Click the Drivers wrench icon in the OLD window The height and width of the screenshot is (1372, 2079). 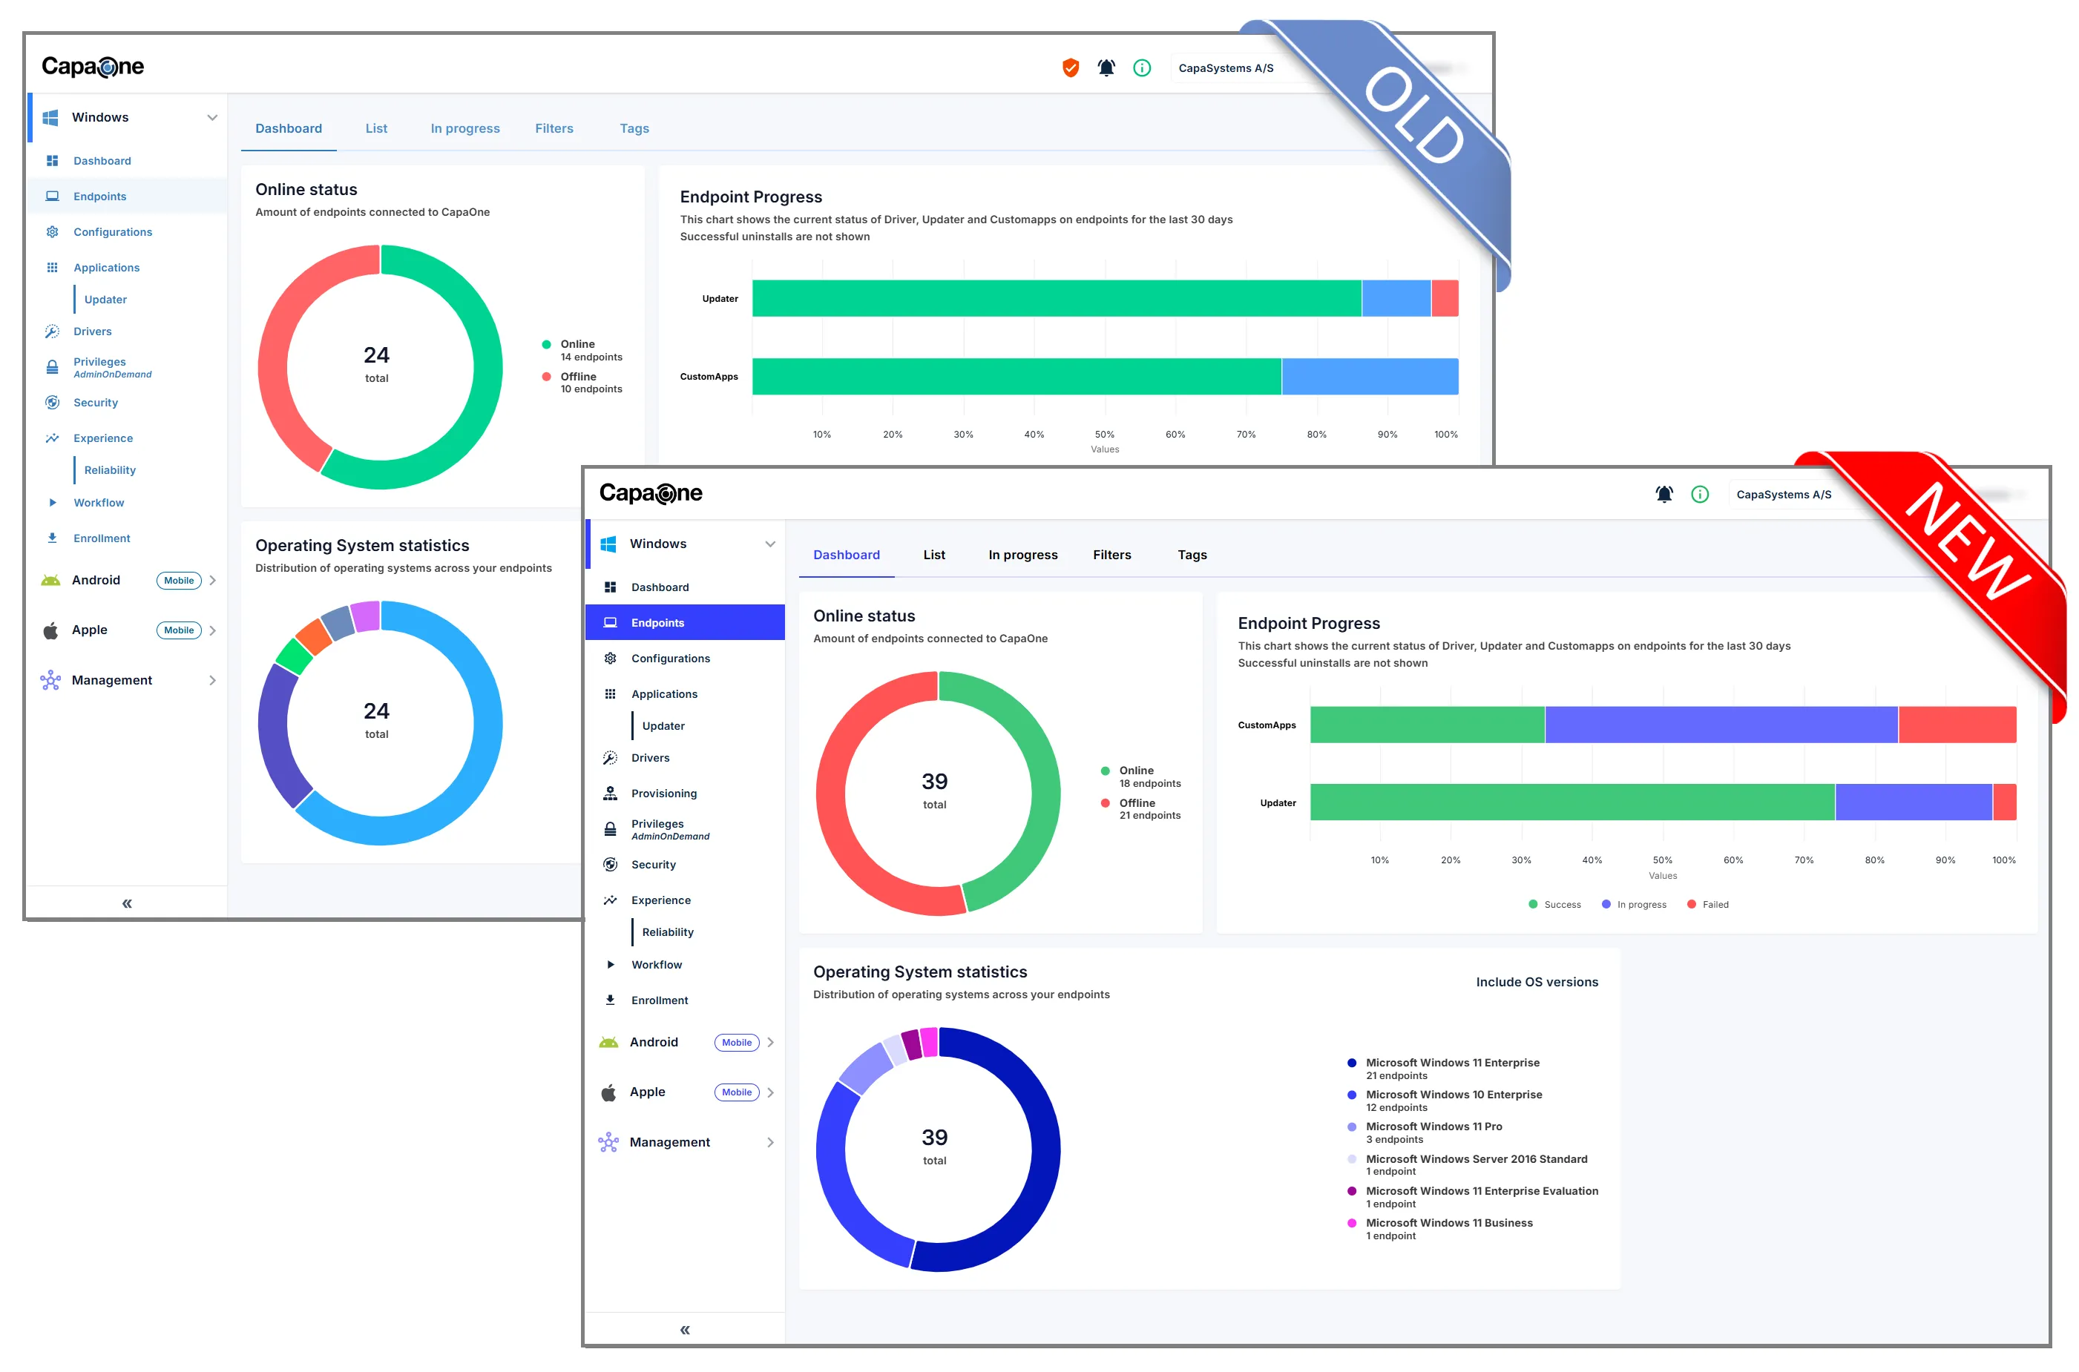coord(53,332)
